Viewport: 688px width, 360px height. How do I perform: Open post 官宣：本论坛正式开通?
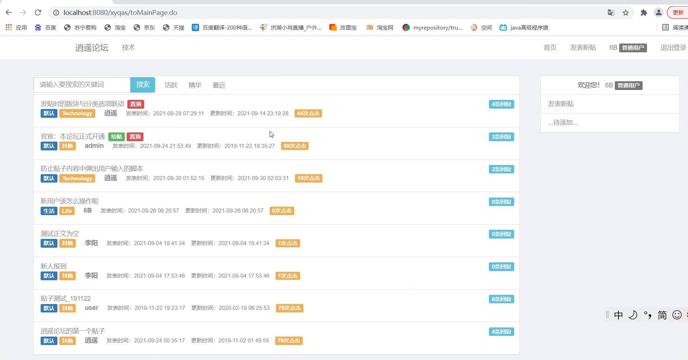click(73, 136)
